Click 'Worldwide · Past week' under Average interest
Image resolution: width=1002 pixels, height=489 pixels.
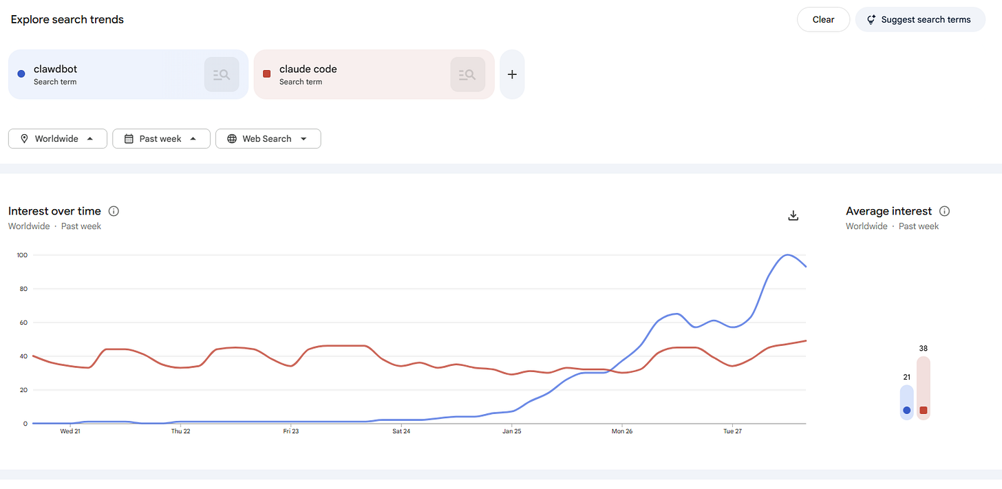[892, 226]
